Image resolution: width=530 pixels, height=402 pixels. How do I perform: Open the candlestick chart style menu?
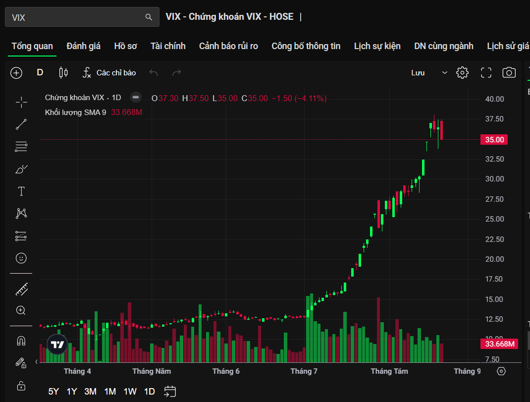63,72
